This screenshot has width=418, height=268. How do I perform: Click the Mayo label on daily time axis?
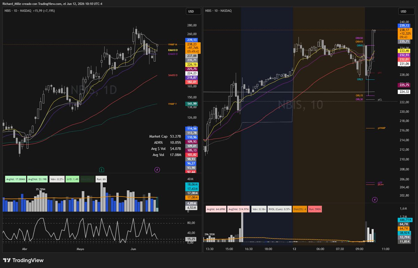pos(80,249)
